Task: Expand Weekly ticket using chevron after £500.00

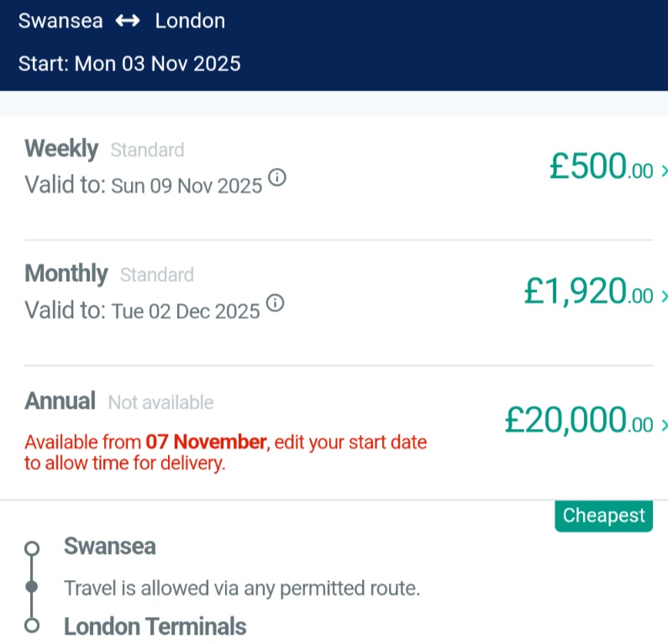Action: pyautogui.click(x=664, y=171)
